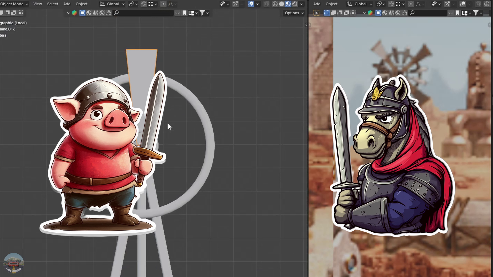Toggle gizmos in right viewport

click(447, 4)
